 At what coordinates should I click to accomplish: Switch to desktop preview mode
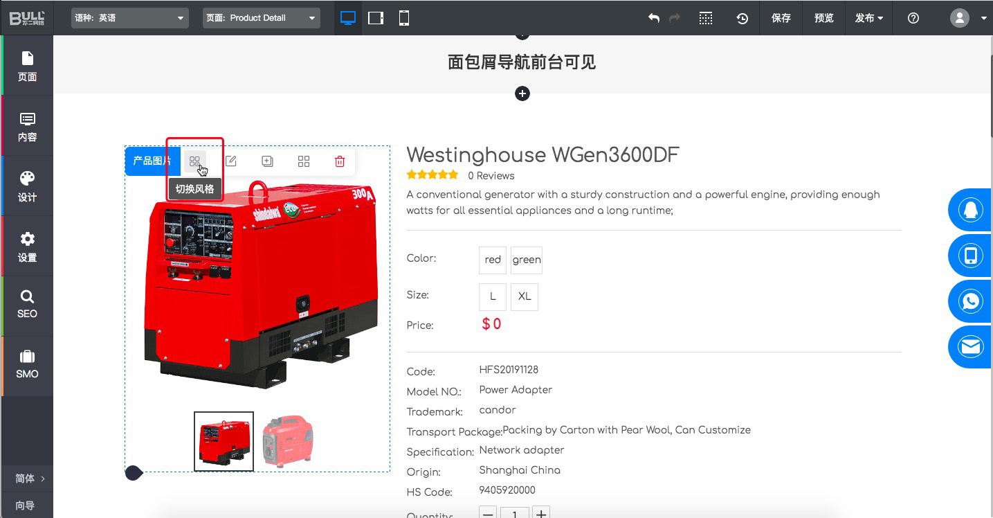347,18
